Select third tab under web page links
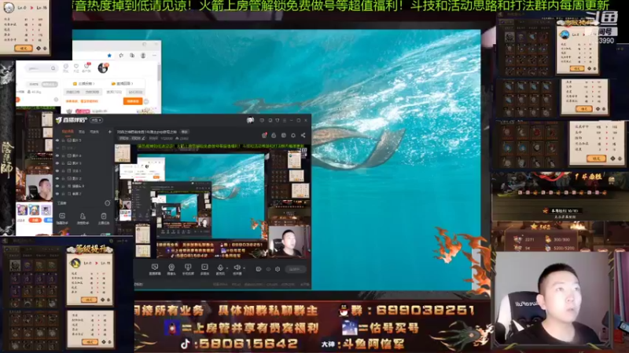The height and width of the screenshot is (353, 629). pos(114,92)
